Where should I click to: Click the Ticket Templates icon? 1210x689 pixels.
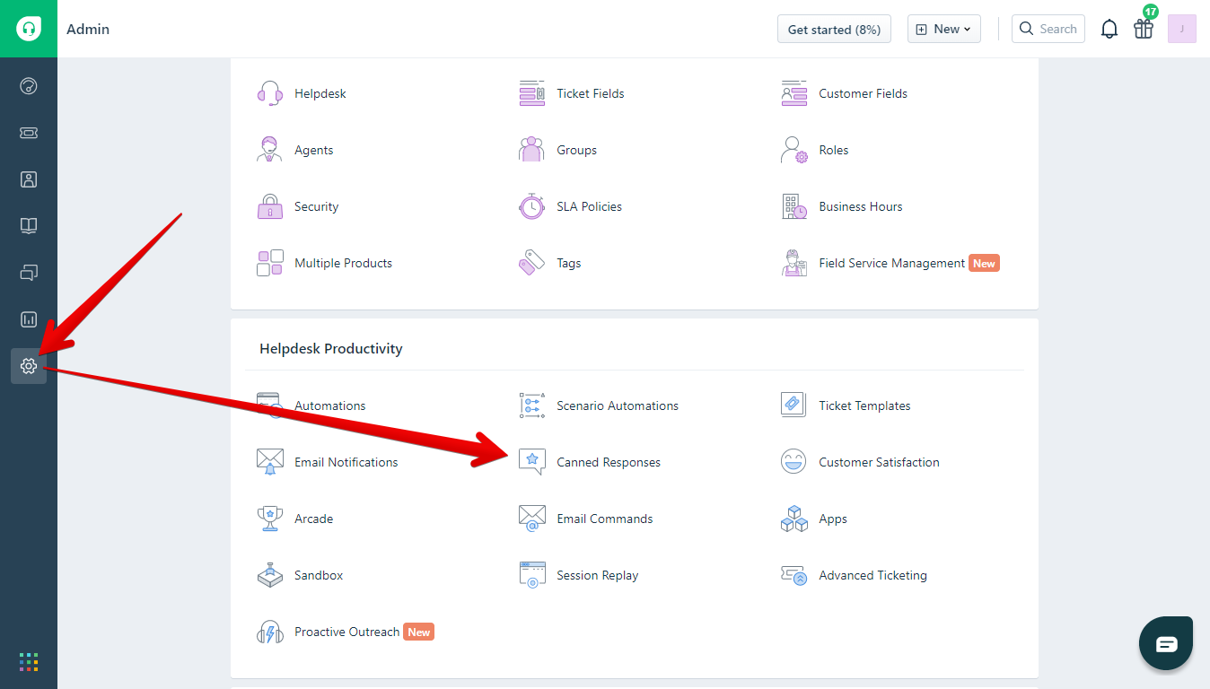tap(794, 406)
